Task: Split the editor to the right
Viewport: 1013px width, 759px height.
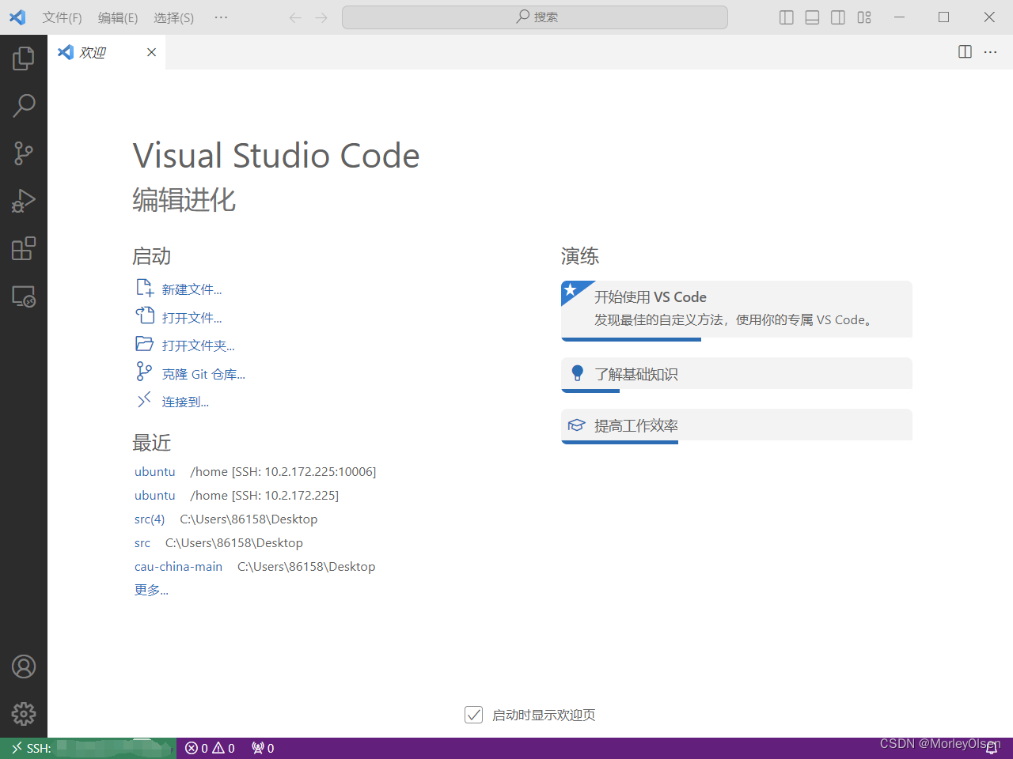Action: pos(965,51)
